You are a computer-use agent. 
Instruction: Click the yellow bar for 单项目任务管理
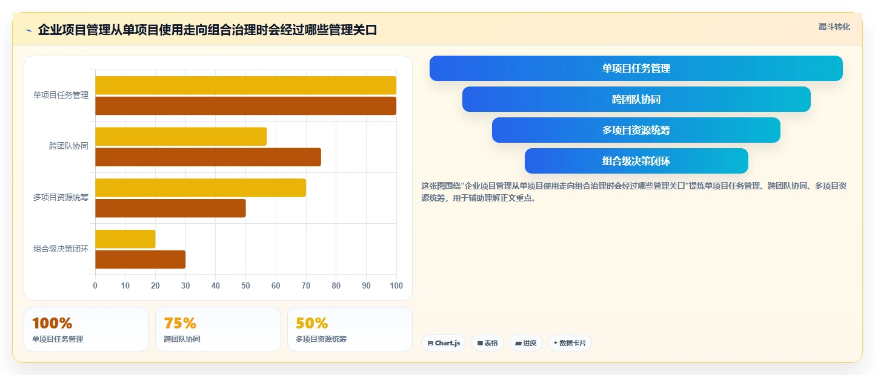point(245,85)
